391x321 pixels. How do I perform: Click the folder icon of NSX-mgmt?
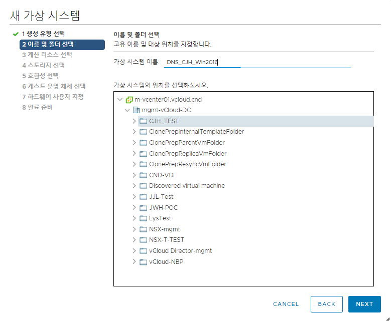(x=143, y=229)
